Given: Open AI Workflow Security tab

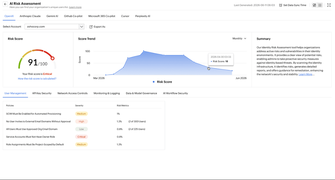Looking at the screenshot, I should (175, 94).
